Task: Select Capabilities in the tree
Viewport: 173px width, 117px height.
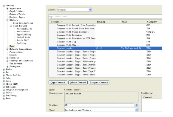Action: click(x=16, y=11)
